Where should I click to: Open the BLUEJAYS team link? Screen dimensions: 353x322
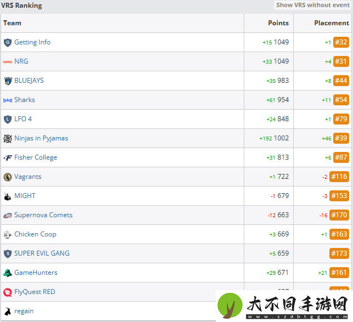click(x=29, y=81)
